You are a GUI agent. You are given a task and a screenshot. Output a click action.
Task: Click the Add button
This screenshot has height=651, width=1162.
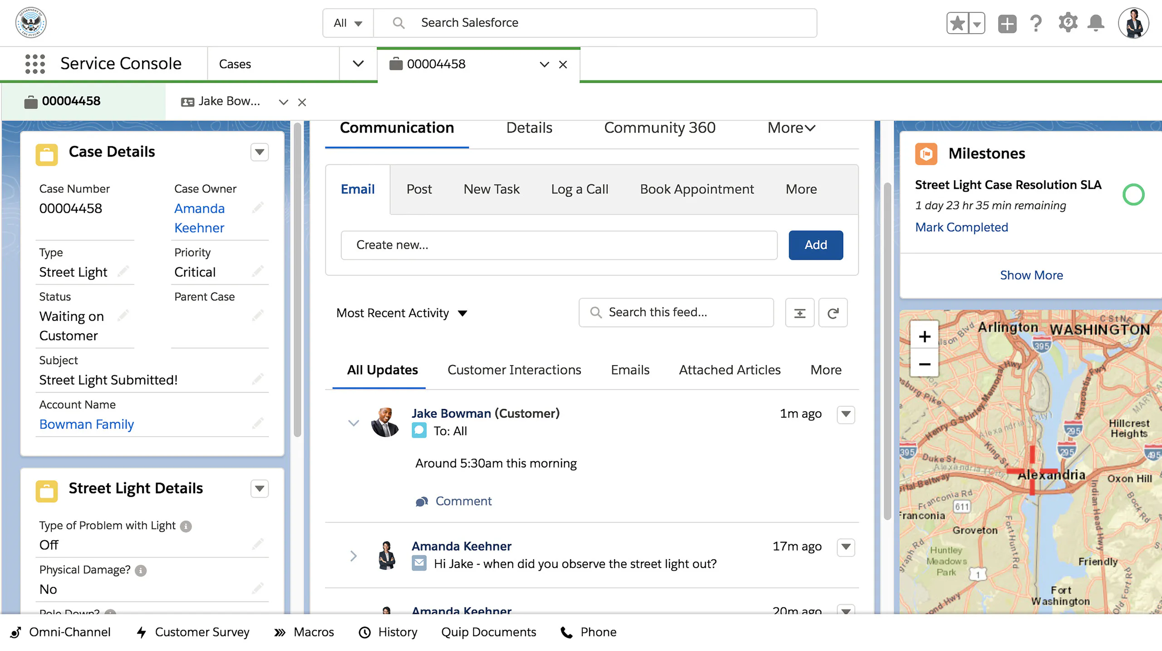tap(816, 245)
